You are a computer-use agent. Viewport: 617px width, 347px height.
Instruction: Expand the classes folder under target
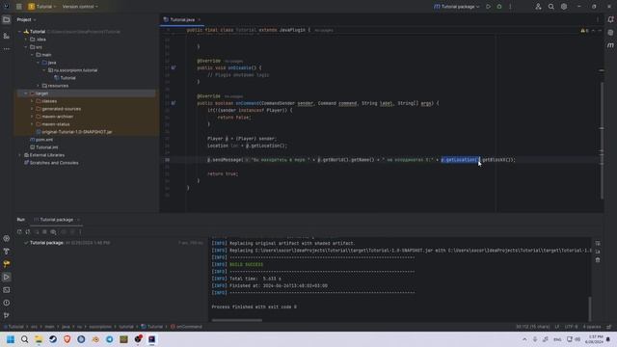pyautogui.click(x=32, y=101)
